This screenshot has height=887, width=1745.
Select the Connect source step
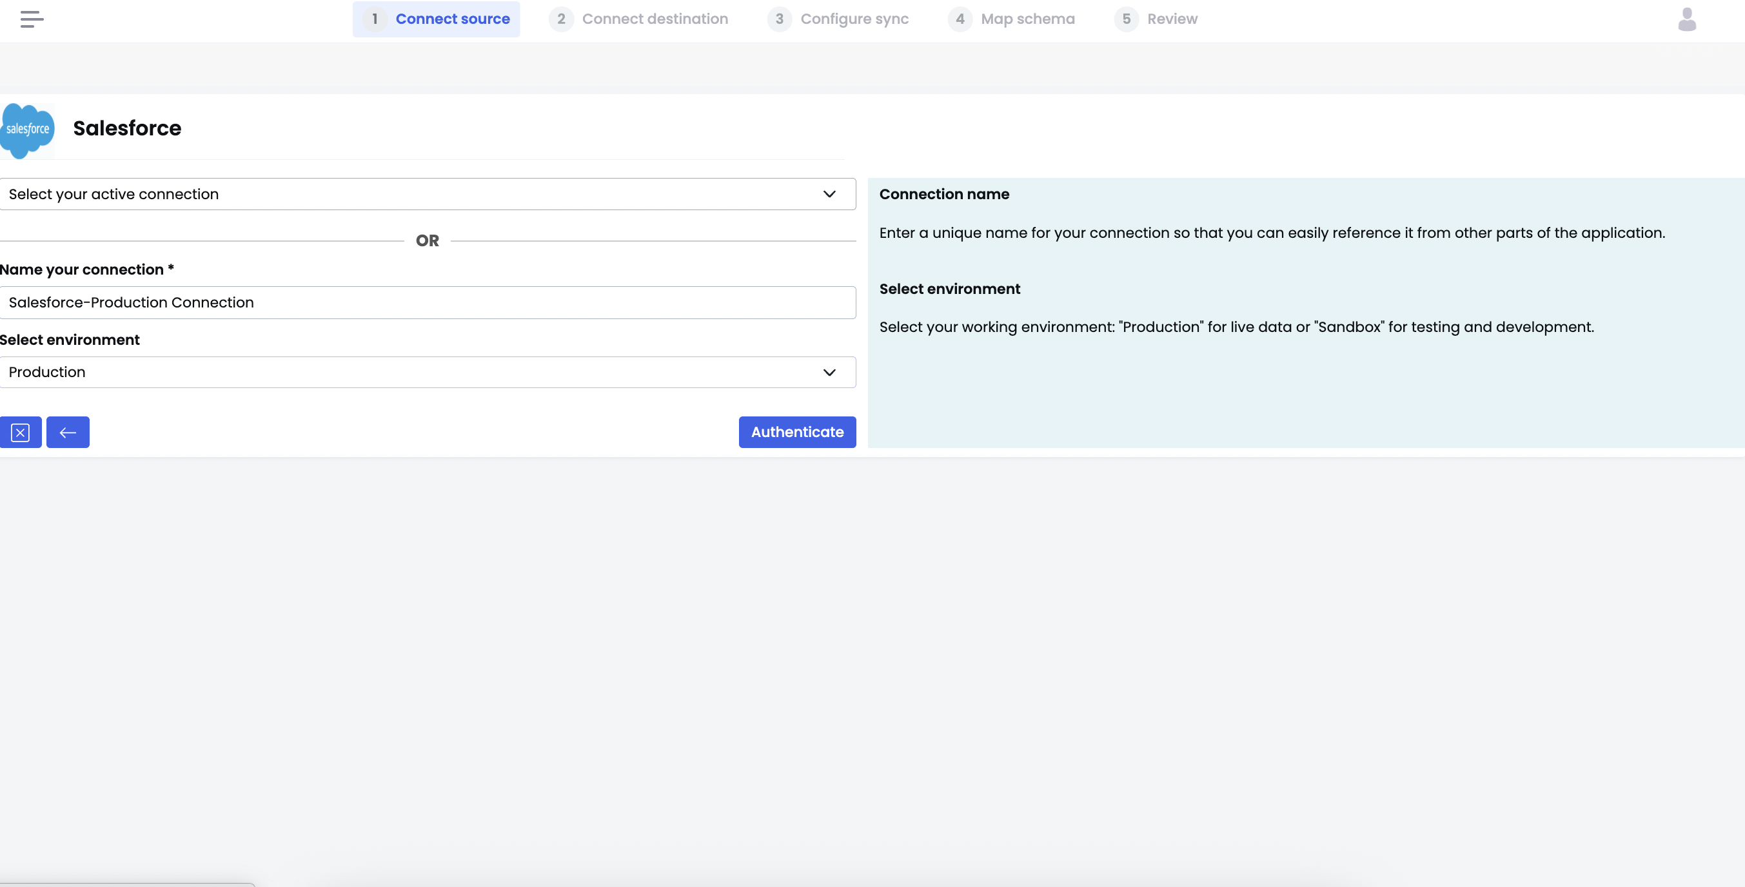point(436,19)
